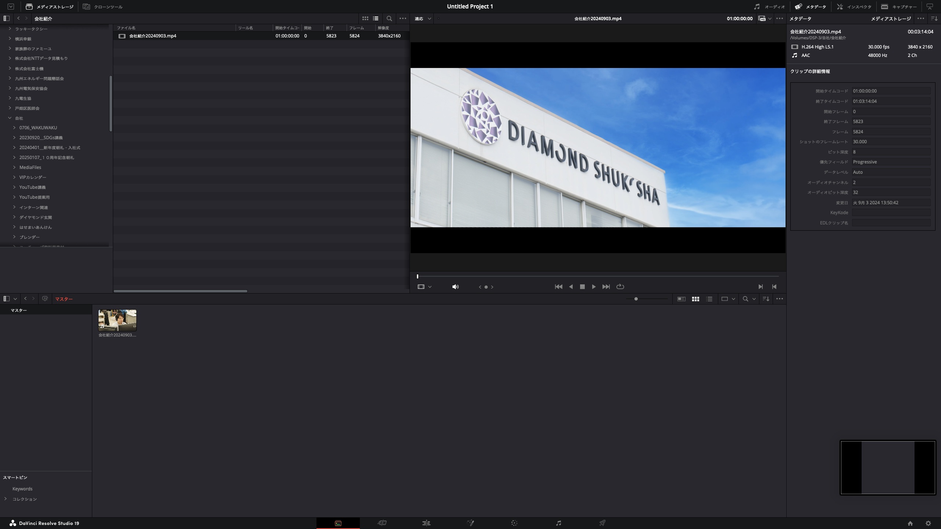This screenshot has height=529, width=941.
Task: Open the メディアストレージ panel tab
Action: [49, 7]
